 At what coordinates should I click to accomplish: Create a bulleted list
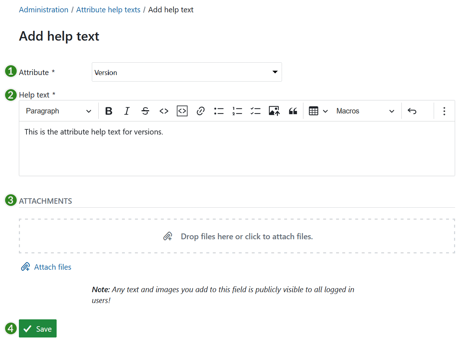(x=219, y=111)
